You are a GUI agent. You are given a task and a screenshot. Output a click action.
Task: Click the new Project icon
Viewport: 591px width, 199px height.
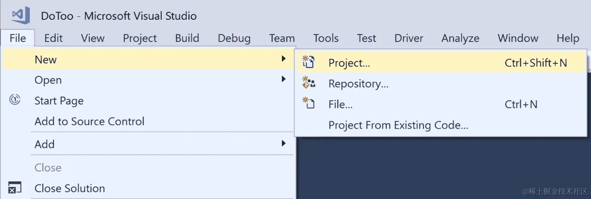tap(308, 62)
